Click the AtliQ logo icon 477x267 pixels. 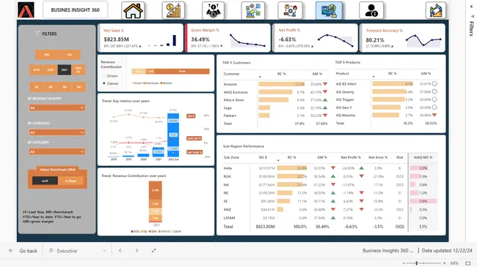[x=26, y=10]
